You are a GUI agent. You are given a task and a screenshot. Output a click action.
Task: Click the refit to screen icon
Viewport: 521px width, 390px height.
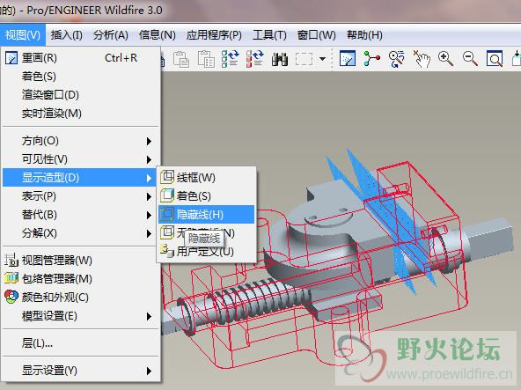pos(495,59)
